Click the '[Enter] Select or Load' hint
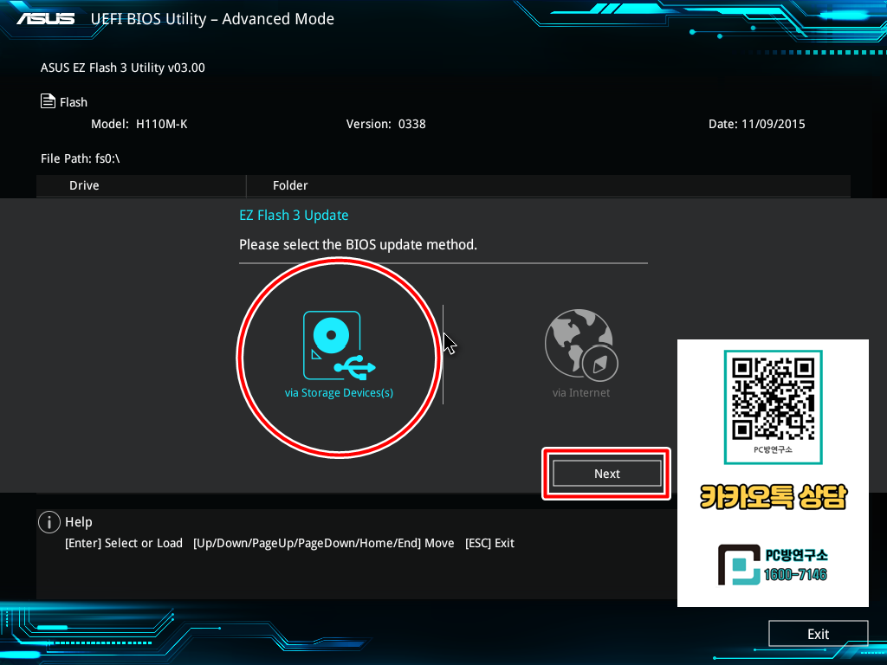This screenshot has width=887, height=665. coord(124,543)
